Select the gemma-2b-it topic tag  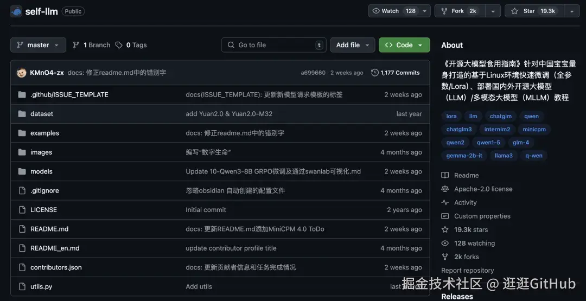(x=464, y=156)
